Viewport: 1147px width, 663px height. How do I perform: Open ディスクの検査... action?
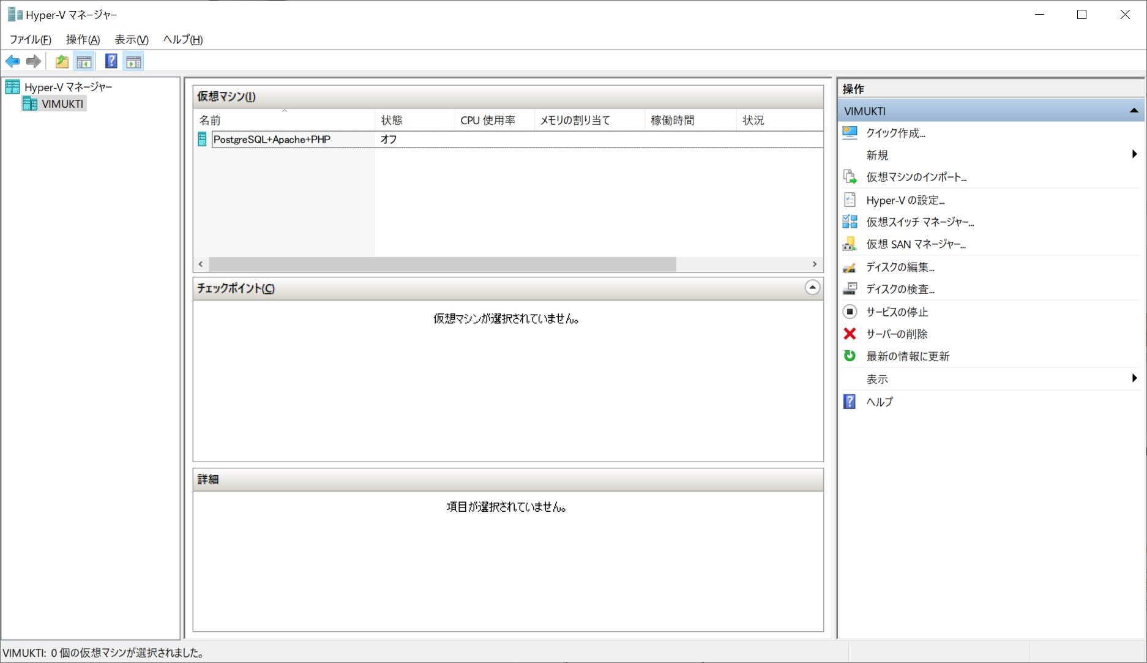[900, 289]
